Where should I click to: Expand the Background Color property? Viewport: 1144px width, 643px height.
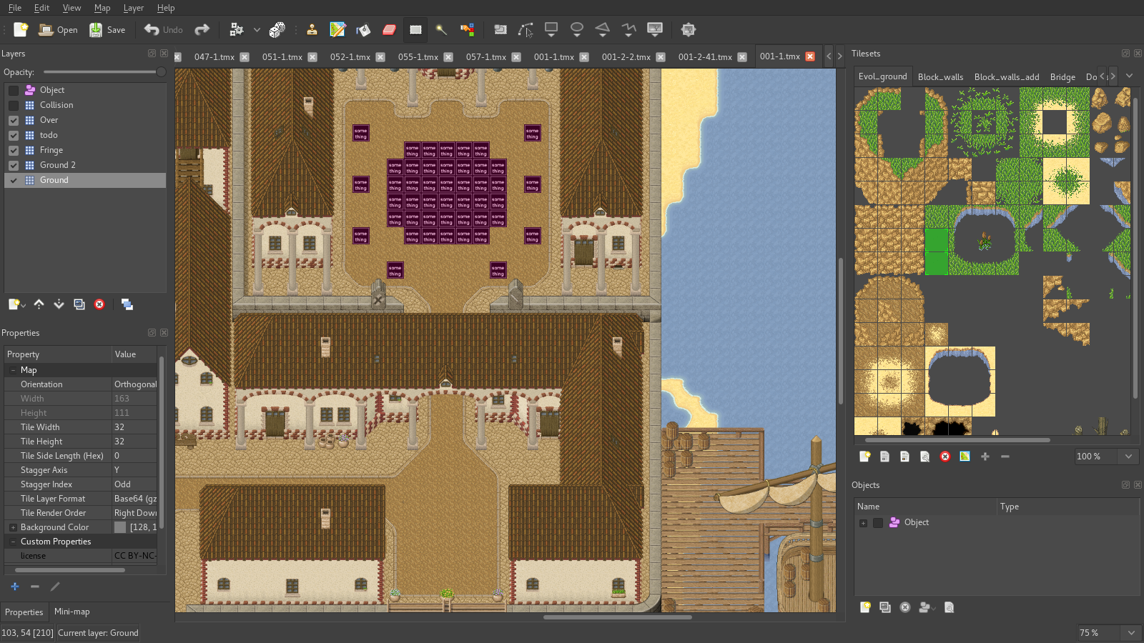click(x=13, y=527)
